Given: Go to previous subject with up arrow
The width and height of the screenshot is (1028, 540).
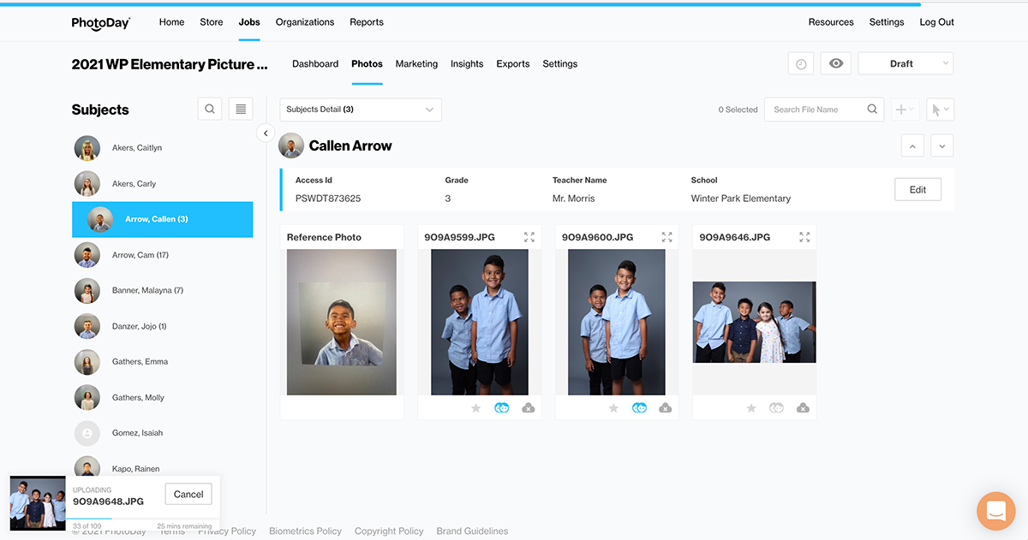Looking at the screenshot, I should [912, 146].
